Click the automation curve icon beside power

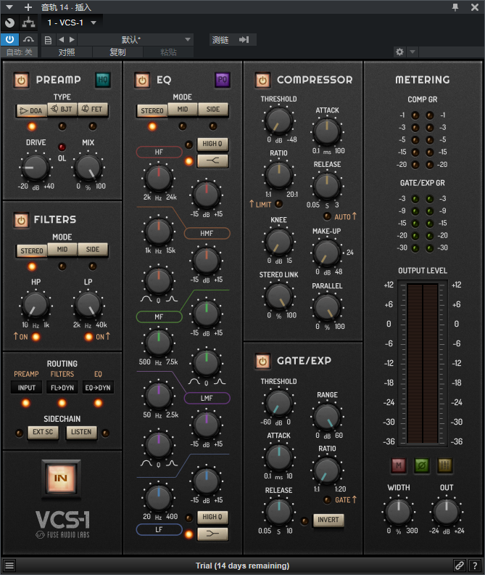tap(28, 39)
